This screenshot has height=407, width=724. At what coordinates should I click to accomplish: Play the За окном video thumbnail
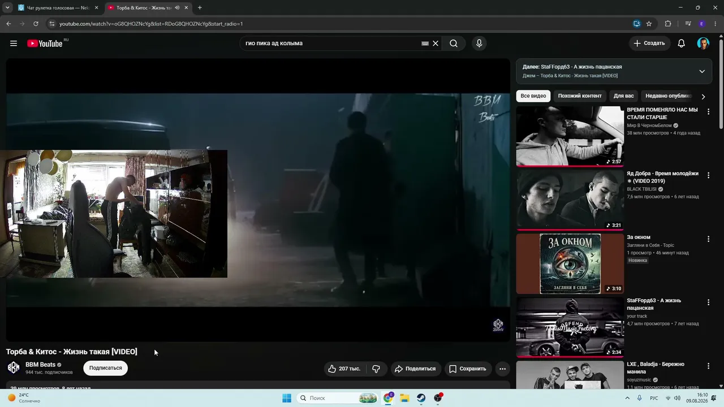click(570, 263)
